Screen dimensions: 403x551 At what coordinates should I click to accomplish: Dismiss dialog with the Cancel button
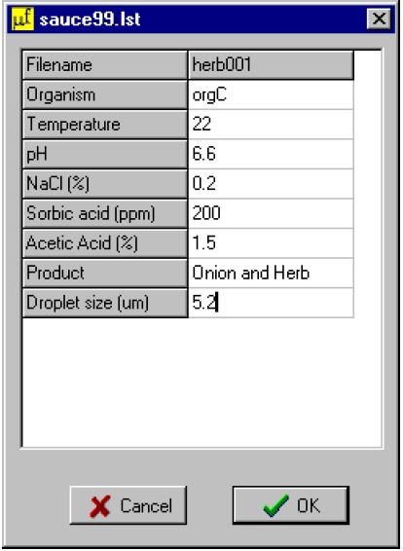128,505
